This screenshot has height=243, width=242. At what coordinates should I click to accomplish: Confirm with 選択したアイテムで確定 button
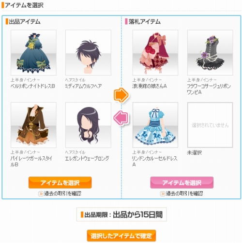point(121,236)
